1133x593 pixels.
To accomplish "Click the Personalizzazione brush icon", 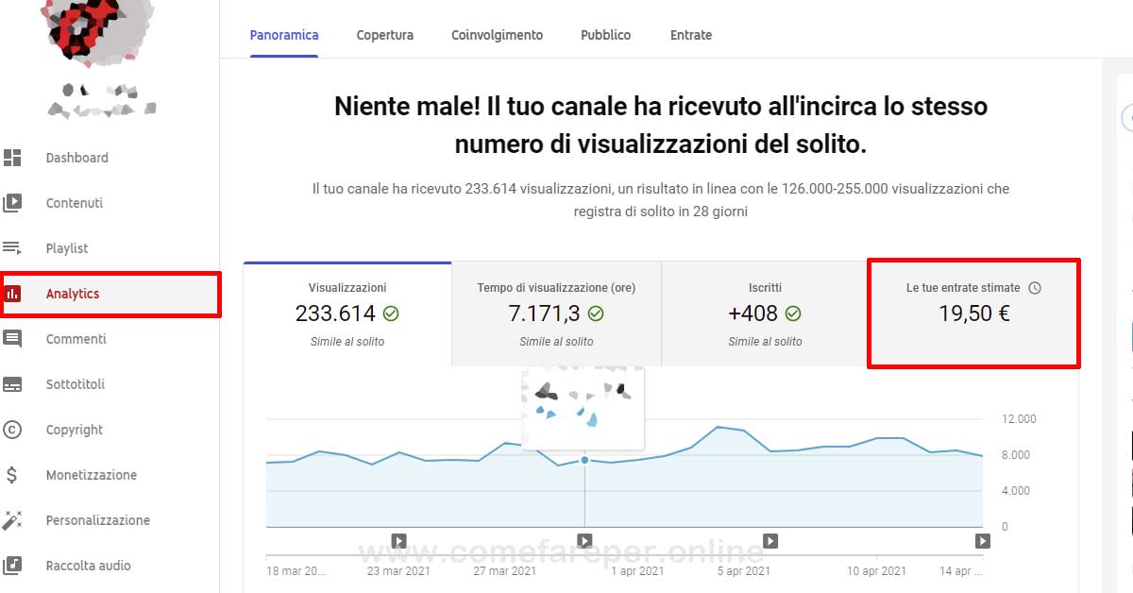I will (x=15, y=520).
